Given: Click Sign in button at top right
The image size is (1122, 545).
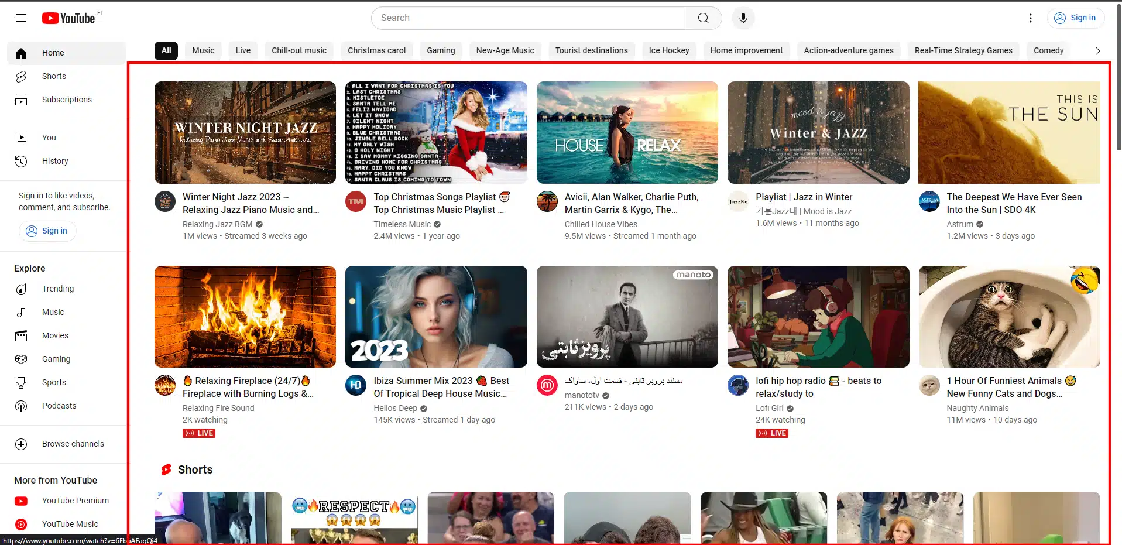Looking at the screenshot, I should (1076, 18).
